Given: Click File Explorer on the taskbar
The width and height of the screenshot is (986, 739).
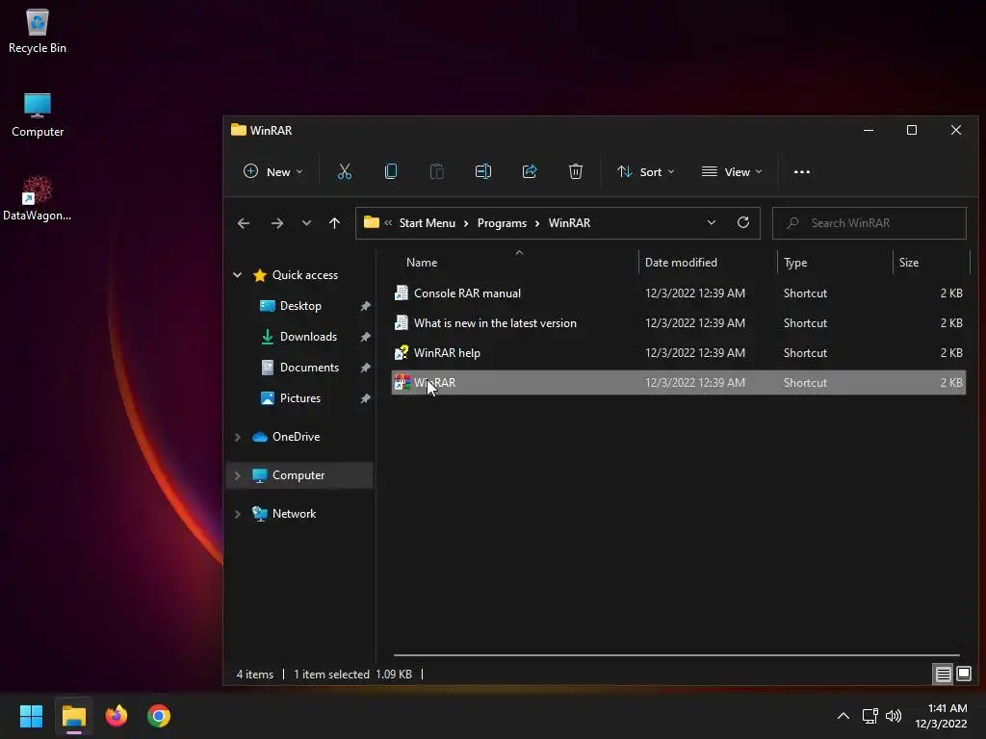Looking at the screenshot, I should tap(73, 716).
